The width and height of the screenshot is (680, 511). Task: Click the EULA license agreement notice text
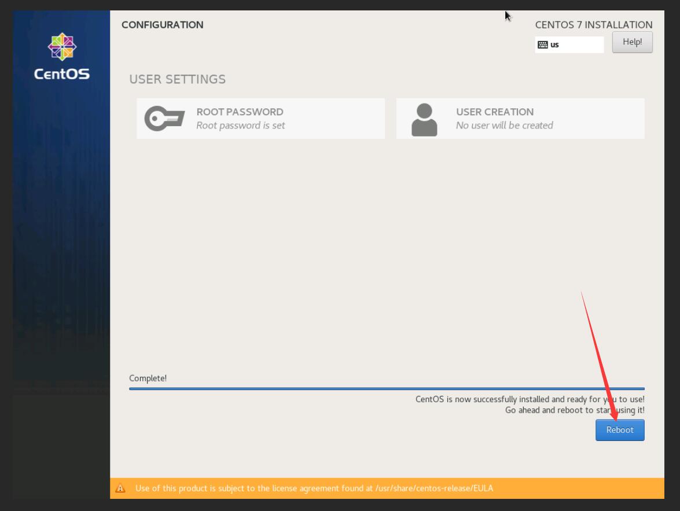314,488
